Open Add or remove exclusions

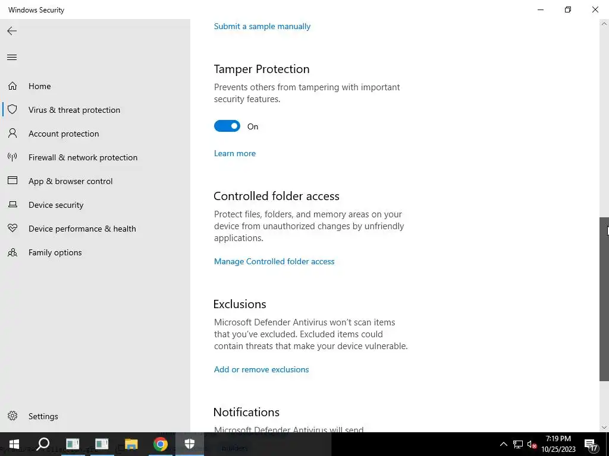262,369
